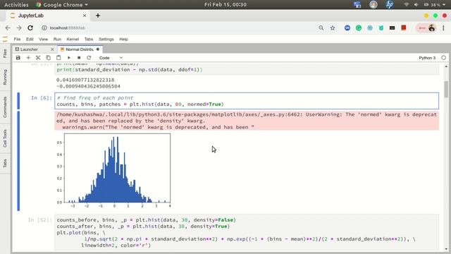This screenshot has width=451, height=254.
Task: Open Google Chrome app menu in top bar
Action: coord(62,5)
